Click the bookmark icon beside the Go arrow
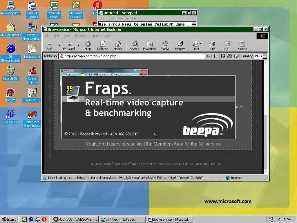Viewport: 297px width, 223px height. [x=216, y=56]
